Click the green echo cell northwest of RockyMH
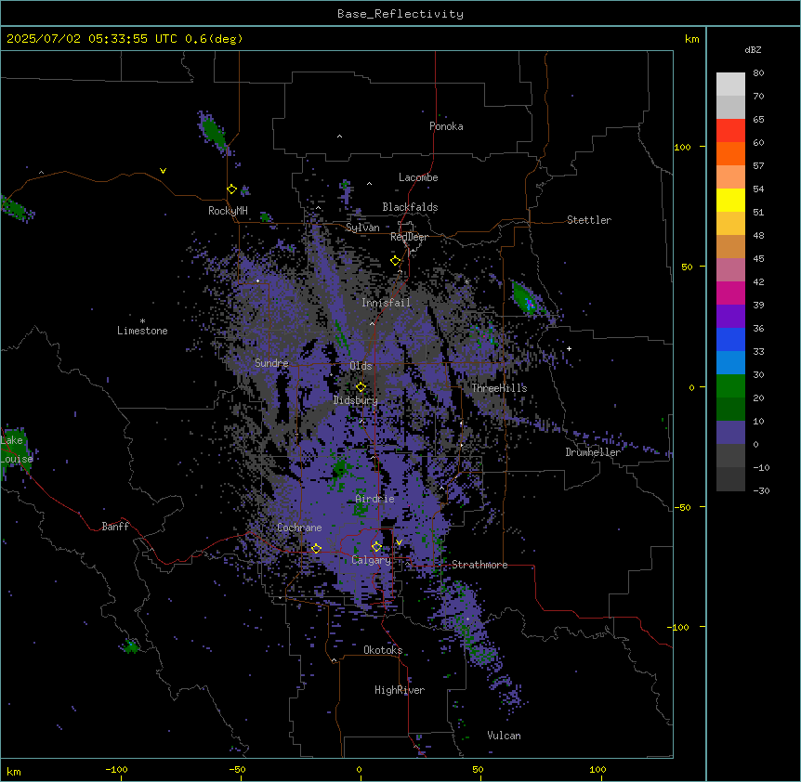 coord(212,131)
